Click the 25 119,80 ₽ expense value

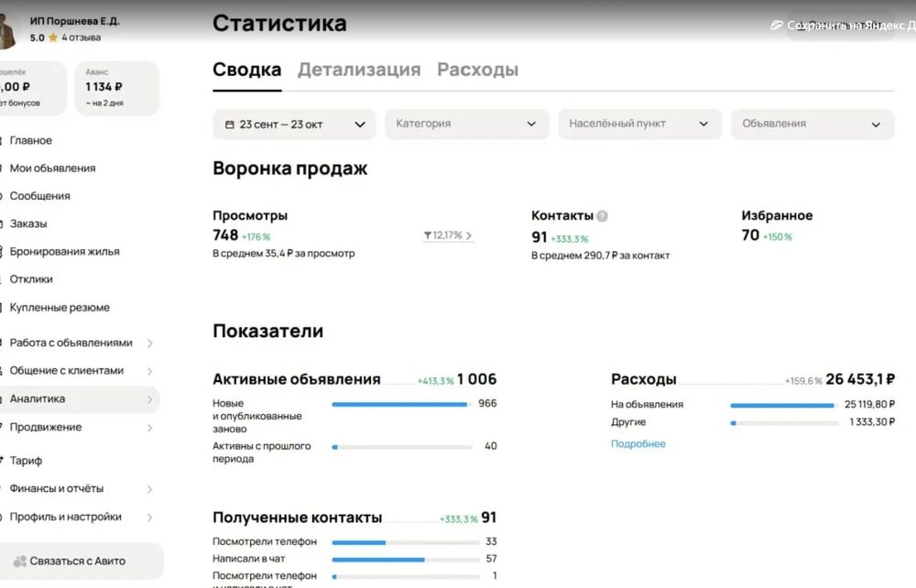pyautogui.click(x=869, y=404)
